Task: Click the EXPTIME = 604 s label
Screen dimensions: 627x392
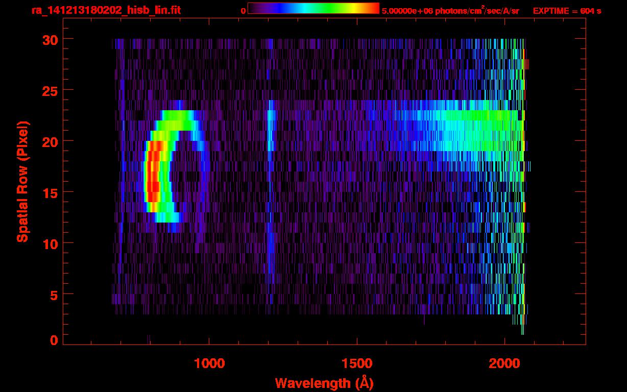Action: pos(567,11)
